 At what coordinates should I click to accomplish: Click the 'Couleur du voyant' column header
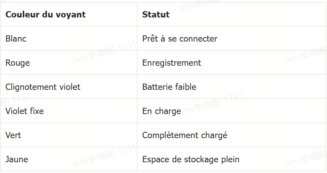click(69, 14)
